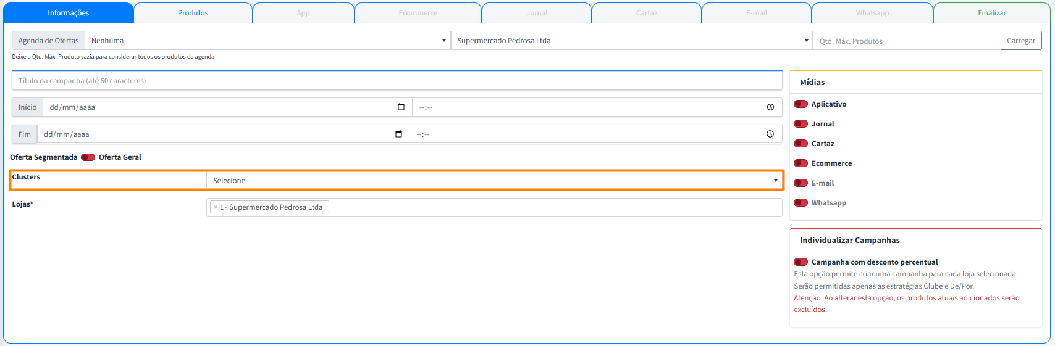Switch to the Produtos tab
This screenshot has height=346, width=1055.
click(x=193, y=13)
